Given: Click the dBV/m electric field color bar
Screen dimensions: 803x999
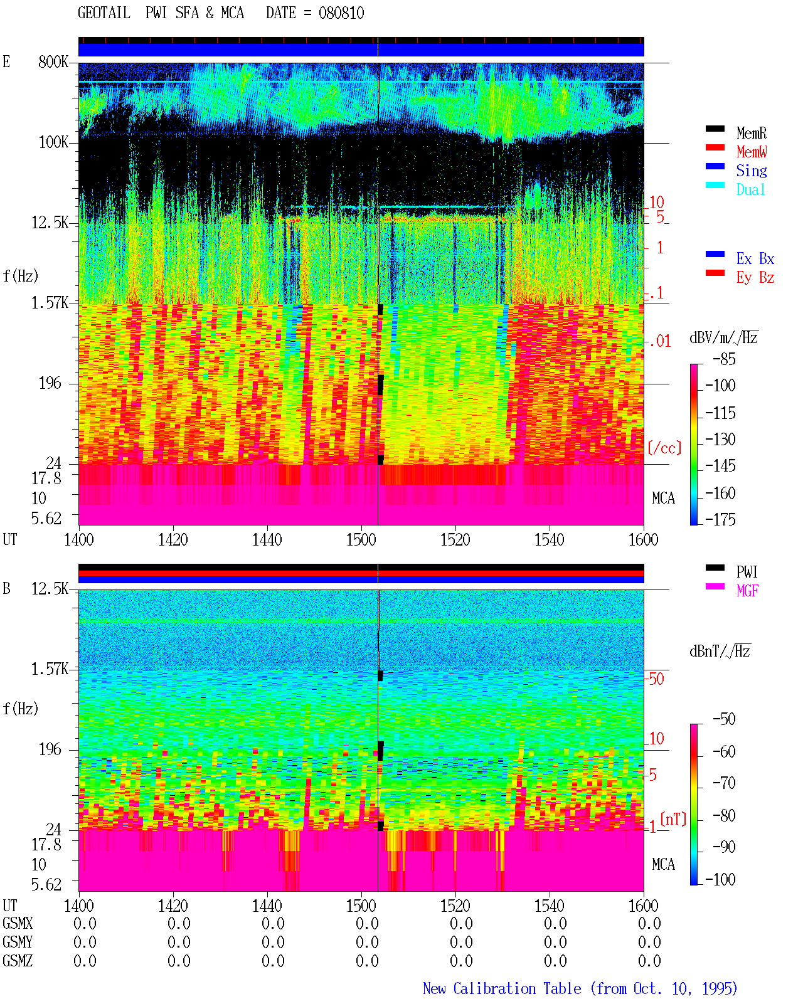Looking at the screenshot, I should coord(694,445).
